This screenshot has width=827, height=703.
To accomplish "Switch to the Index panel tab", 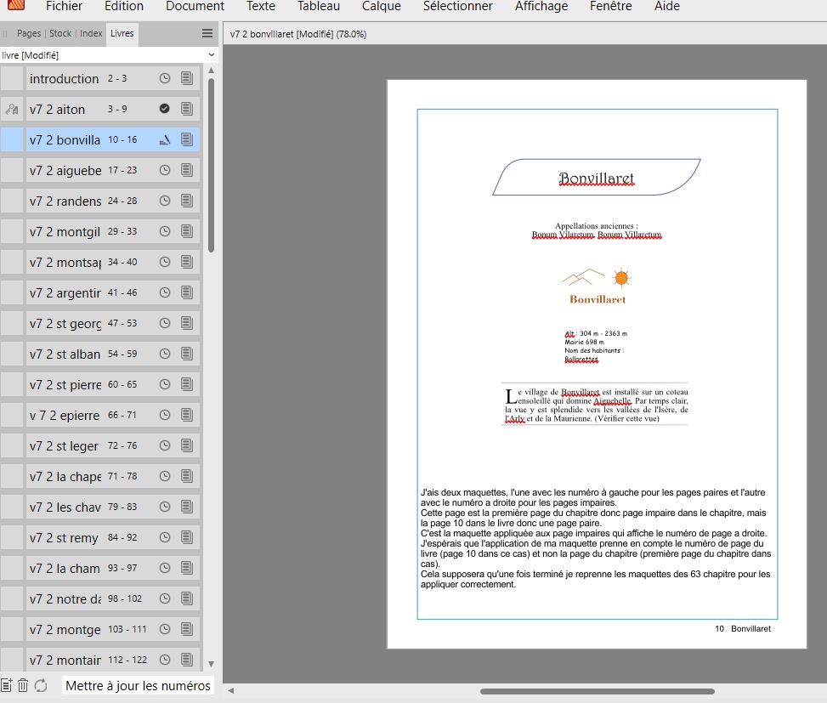I will pyautogui.click(x=91, y=33).
